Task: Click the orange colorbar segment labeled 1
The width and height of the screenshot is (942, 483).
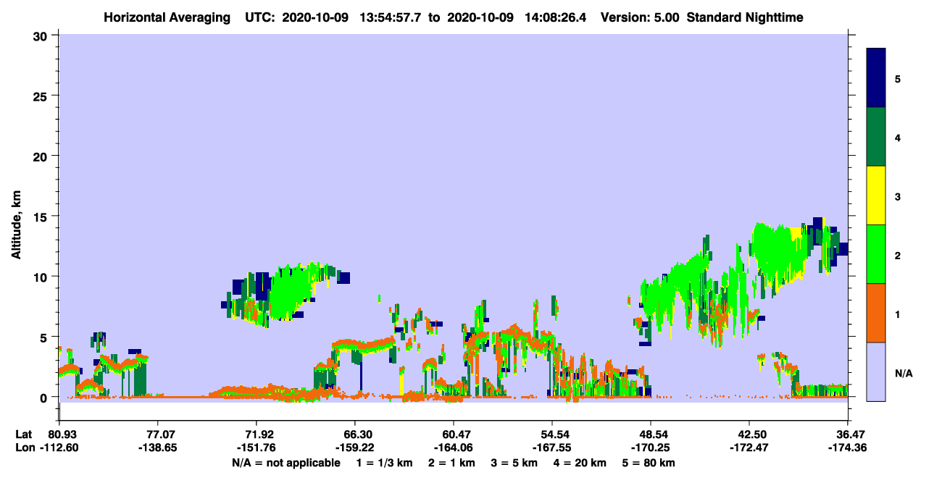Action: click(876, 313)
